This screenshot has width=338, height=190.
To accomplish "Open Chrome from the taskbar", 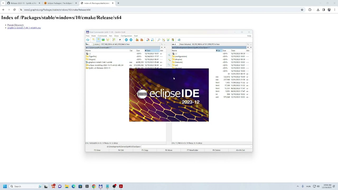I will 94,186.
